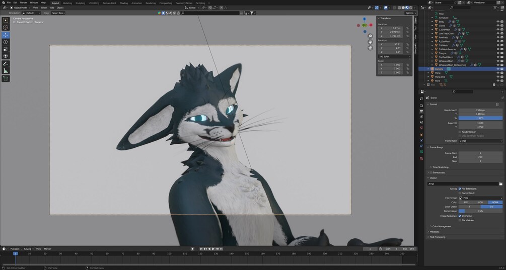This screenshot has width=506, height=270.
Task: Toggle the File Extensions checkbox
Action: 460,189
